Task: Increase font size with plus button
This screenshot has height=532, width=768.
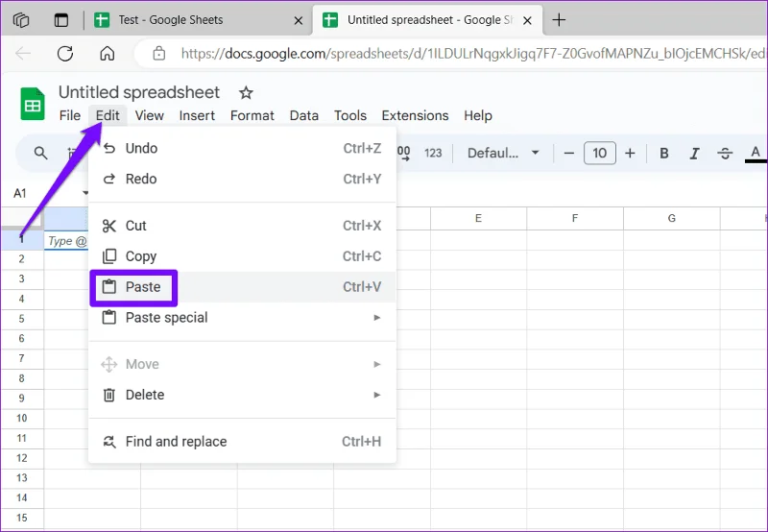Action: click(630, 154)
